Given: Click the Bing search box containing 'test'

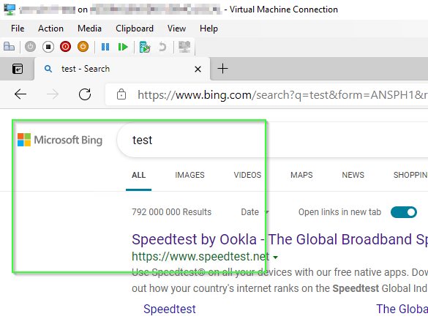Looking at the screenshot, I should (273, 140).
